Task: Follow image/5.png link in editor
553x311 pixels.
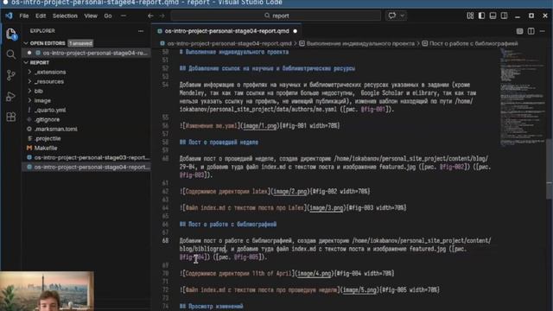Action: pos(359,290)
